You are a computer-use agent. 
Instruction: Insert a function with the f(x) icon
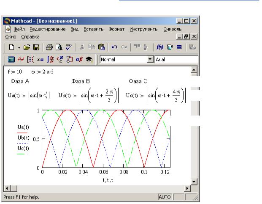click(160, 47)
